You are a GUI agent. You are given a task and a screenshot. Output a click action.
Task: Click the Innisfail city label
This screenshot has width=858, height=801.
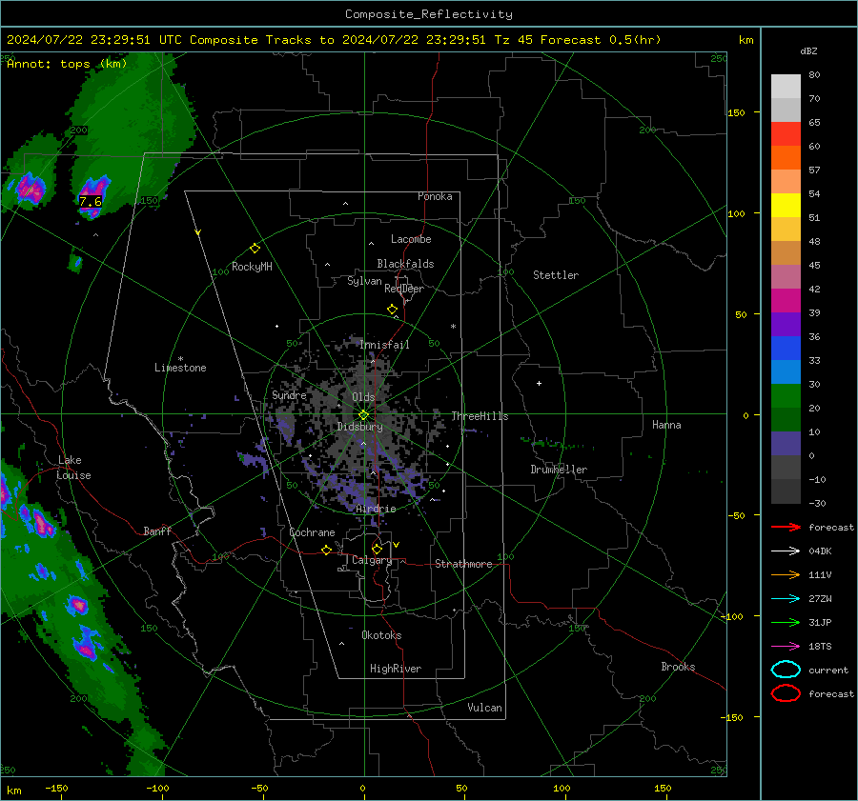(x=384, y=345)
